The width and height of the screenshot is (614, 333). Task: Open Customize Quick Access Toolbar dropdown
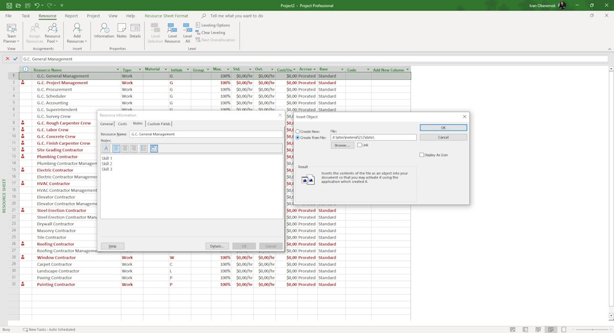[62, 5]
